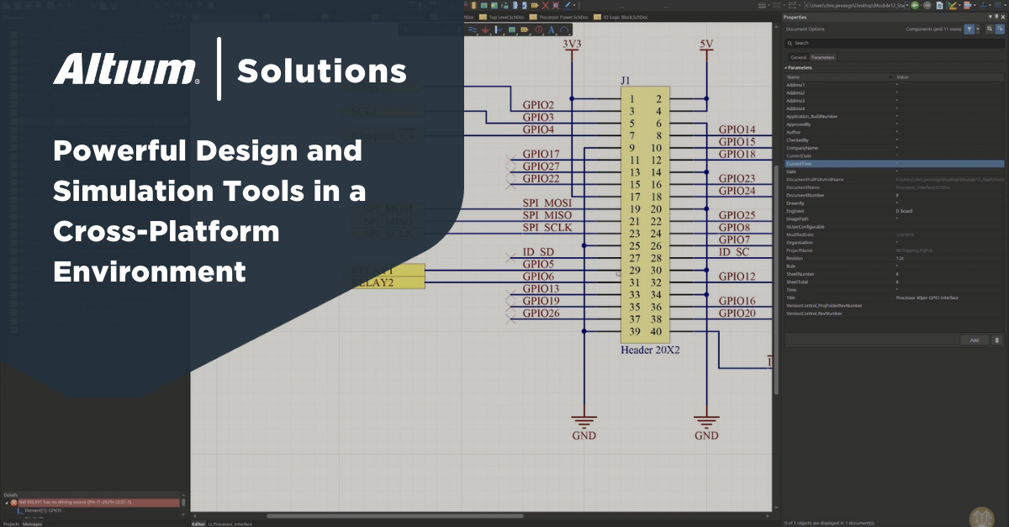Open the General tab in Properties
The width and height of the screenshot is (1009, 527).
coord(799,56)
